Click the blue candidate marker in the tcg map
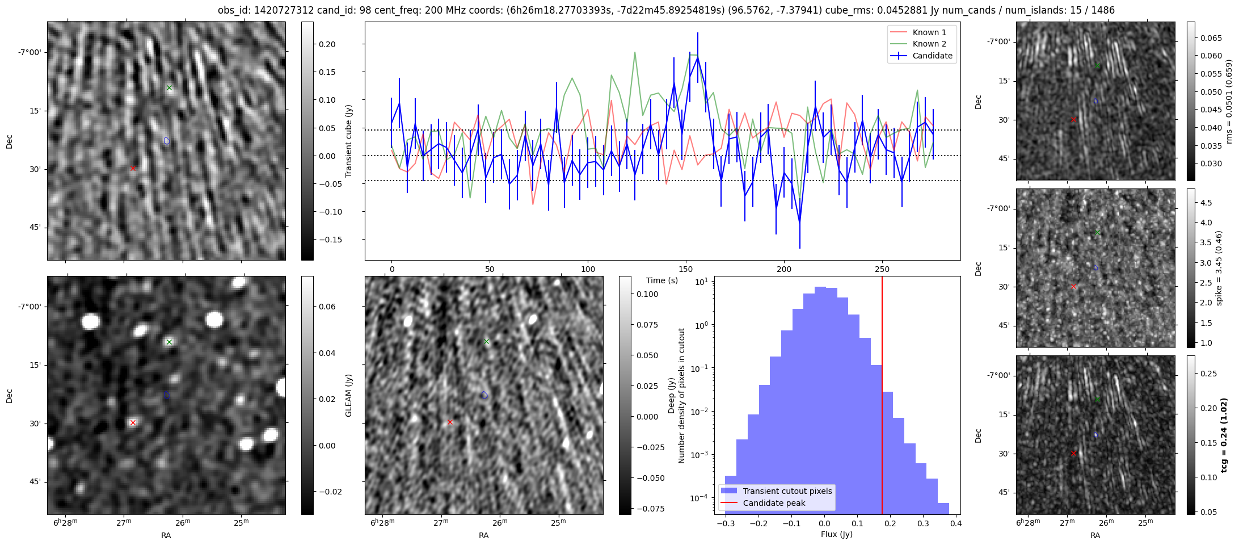 click(x=1095, y=434)
